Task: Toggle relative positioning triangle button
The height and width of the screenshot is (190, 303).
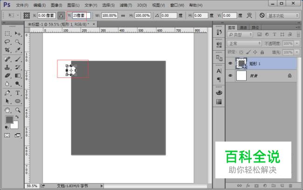Action: click(x=61, y=15)
